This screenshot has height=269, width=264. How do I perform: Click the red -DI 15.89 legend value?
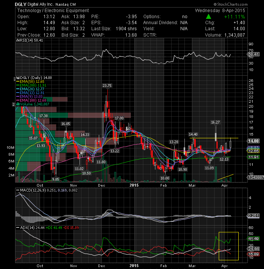[71, 228]
